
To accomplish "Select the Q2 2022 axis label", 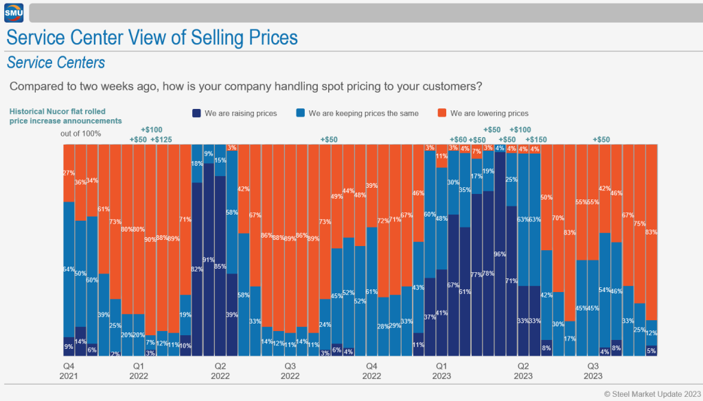I will pyautogui.click(x=220, y=371).
